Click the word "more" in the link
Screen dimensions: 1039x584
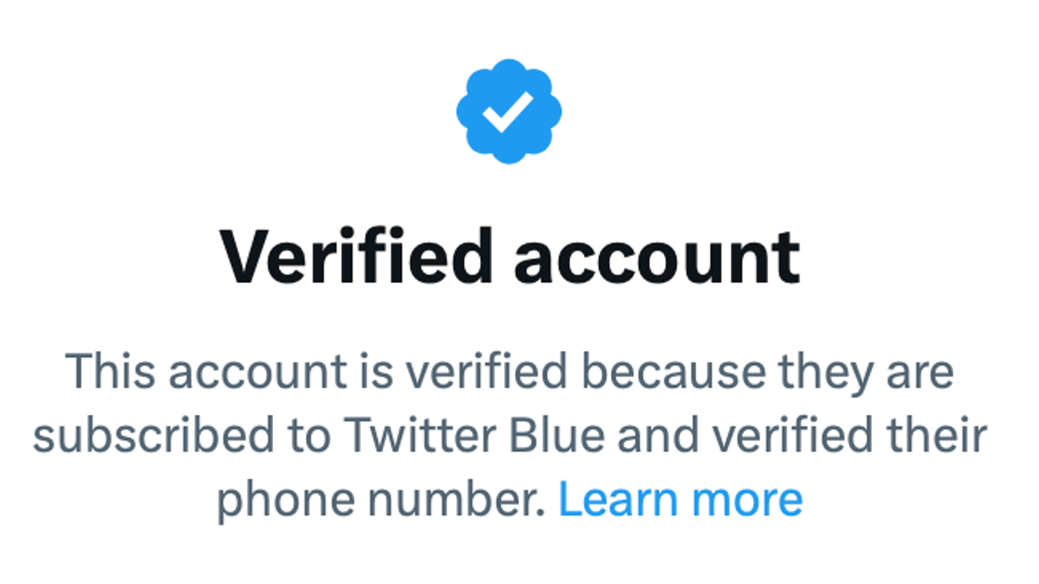[x=747, y=500]
